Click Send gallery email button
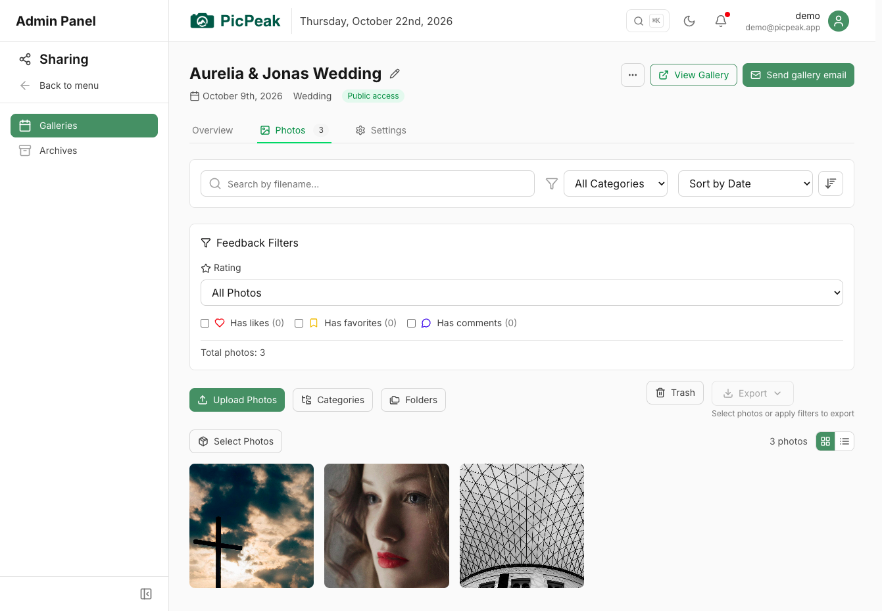The width and height of the screenshot is (882, 611). 798,75
